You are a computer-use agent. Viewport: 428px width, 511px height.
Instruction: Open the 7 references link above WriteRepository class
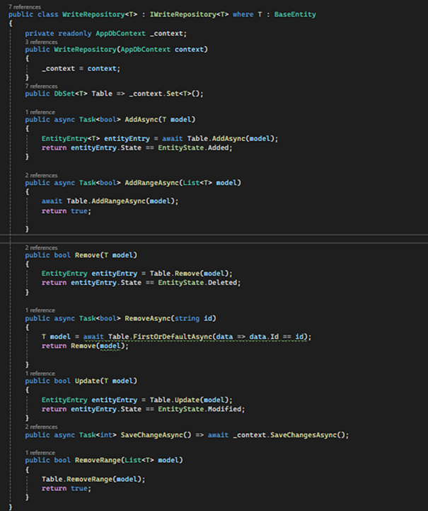25,7
